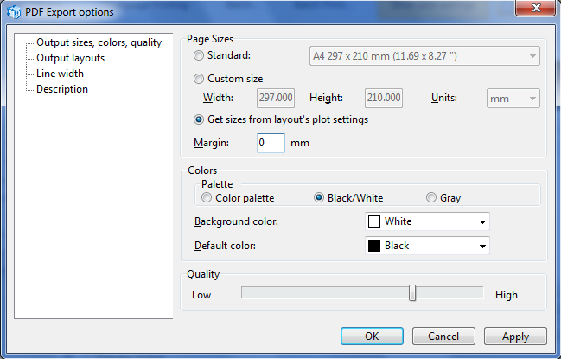Open the Background color dropdown
Image resolution: width=561 pixels, height=359 pixels.
(x=427, y=221)
